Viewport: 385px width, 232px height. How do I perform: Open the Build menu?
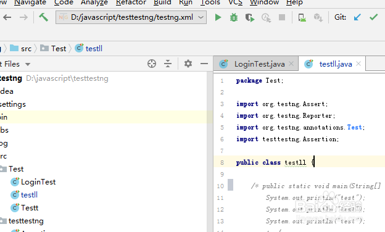pos(162,2)
